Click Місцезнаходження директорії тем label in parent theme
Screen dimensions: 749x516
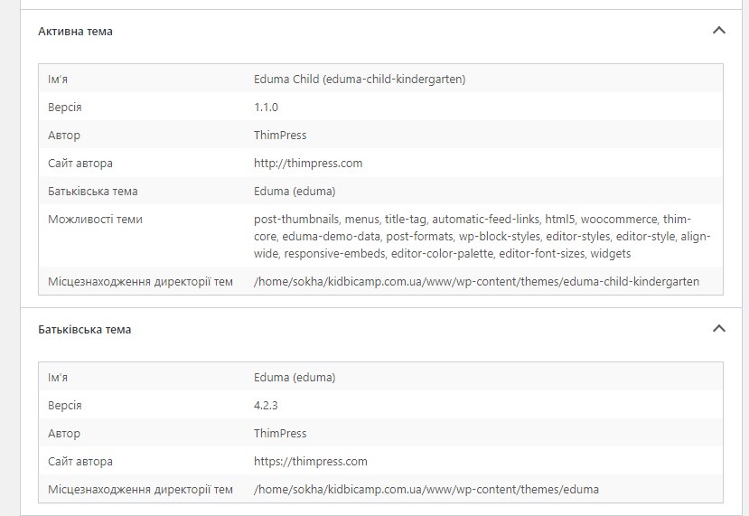tap(140, 489)
